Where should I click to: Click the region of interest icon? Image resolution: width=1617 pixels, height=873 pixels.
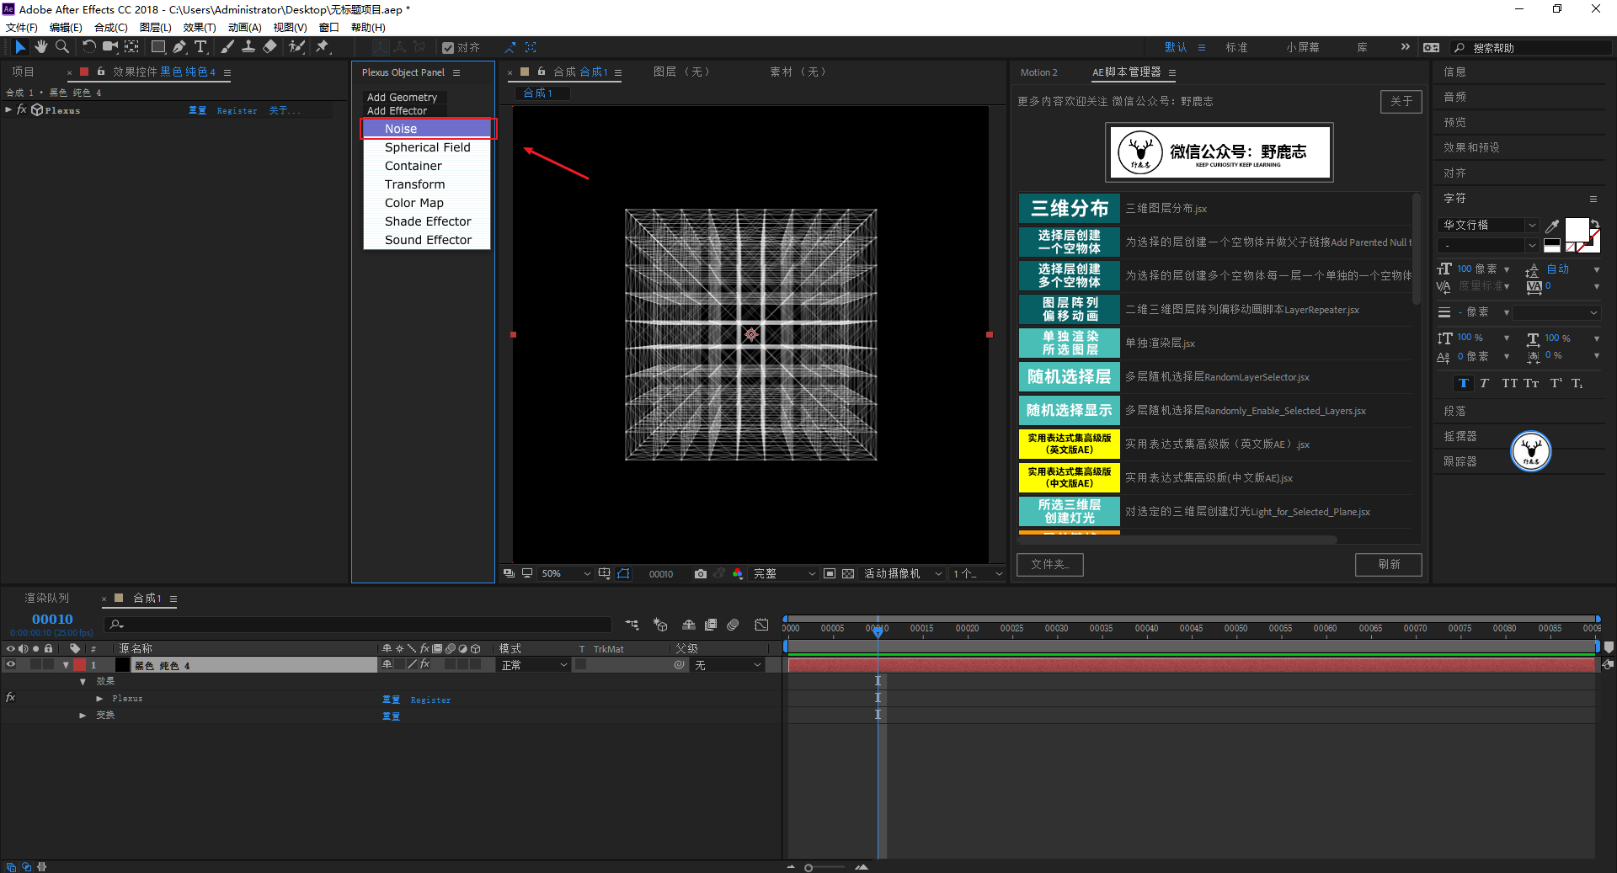click(830, 573)
